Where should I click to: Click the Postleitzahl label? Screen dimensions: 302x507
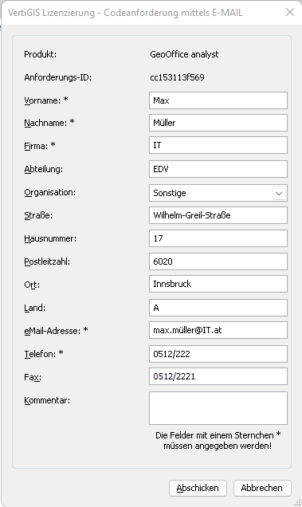point(47,261)
